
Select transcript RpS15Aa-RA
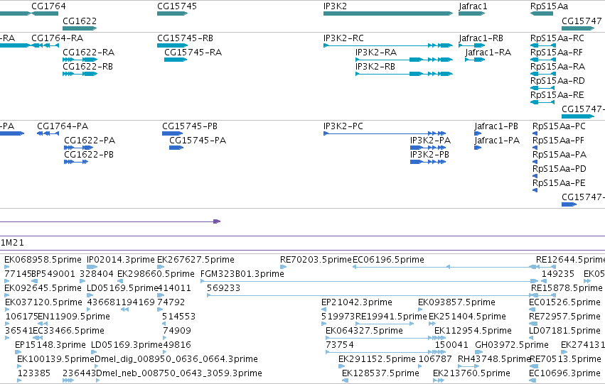click(557, 67)
